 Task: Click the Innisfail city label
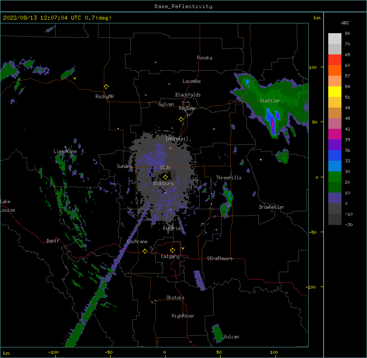click(177, 139)
